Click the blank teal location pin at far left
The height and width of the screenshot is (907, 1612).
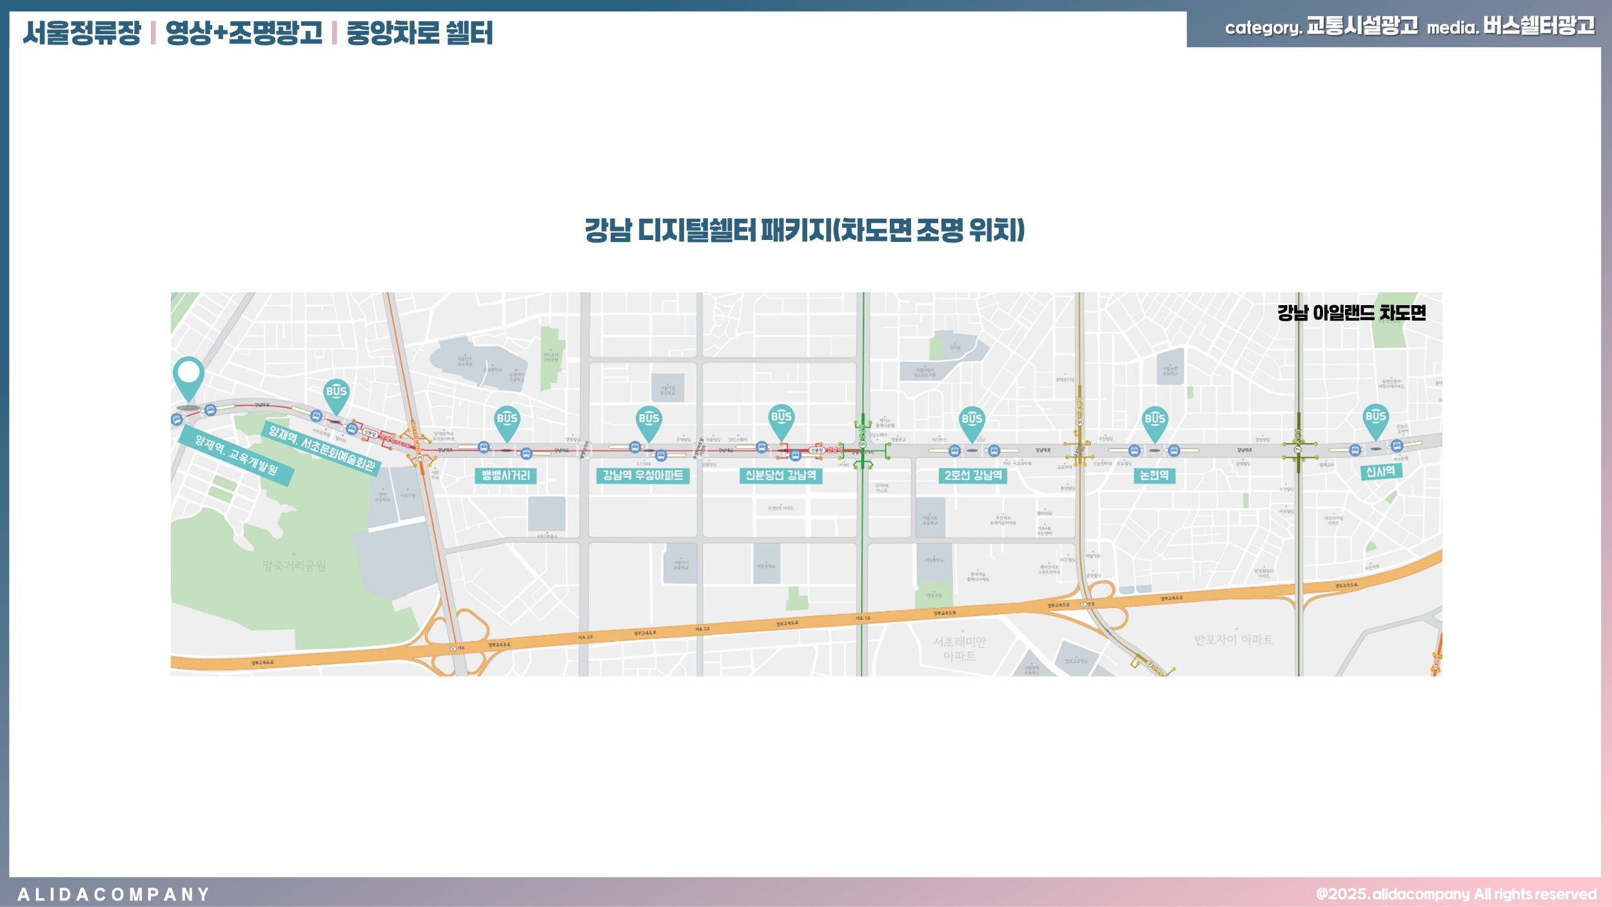(x=188, y=375)
